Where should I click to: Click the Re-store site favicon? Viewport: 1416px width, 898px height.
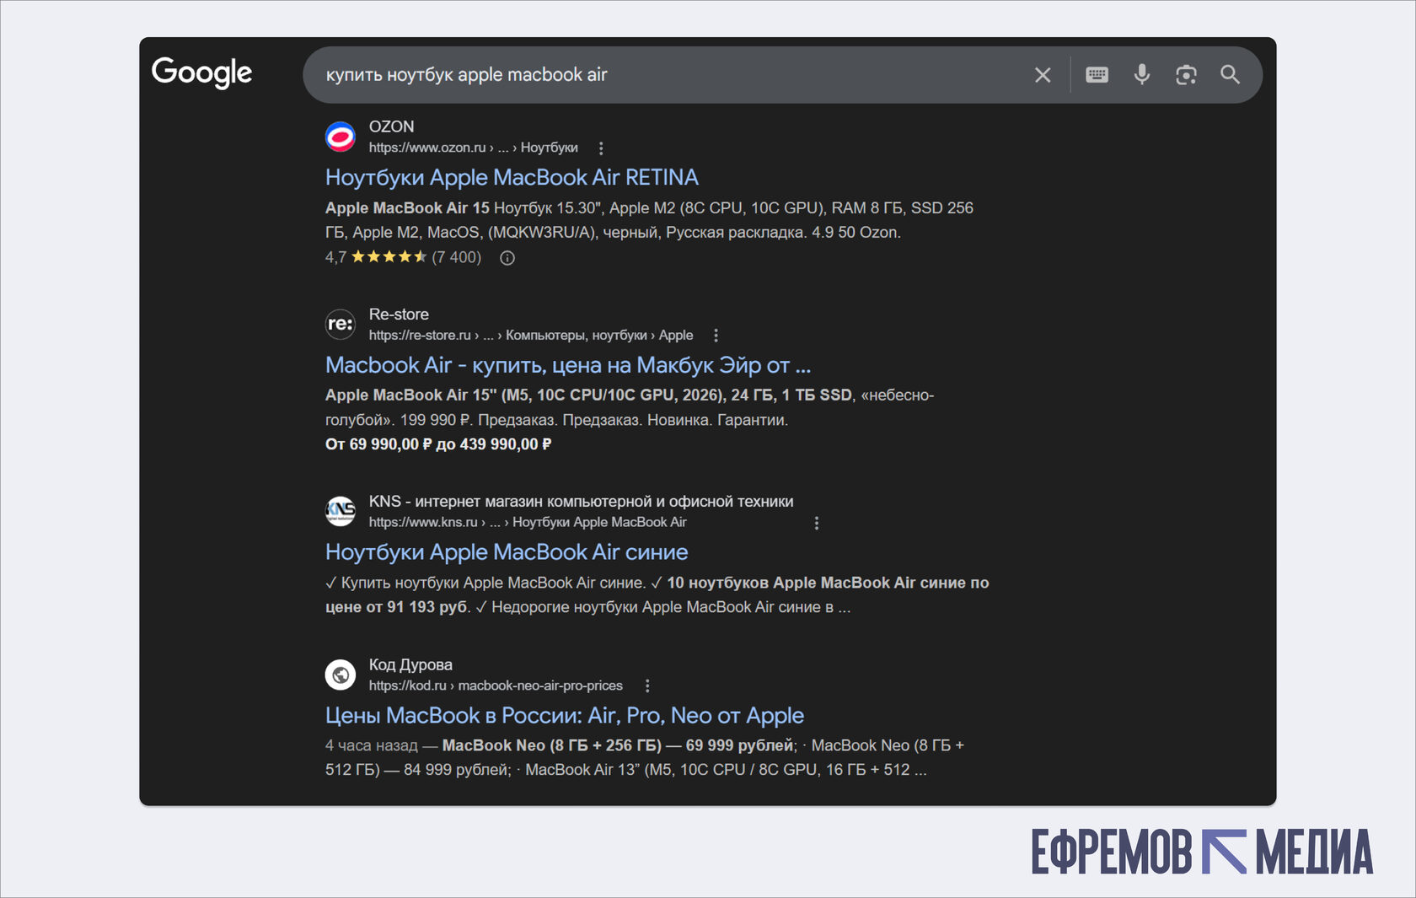tap(341, 324)
